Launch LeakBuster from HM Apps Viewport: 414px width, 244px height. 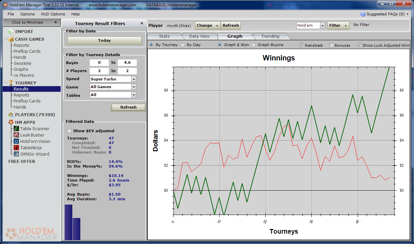point(16,135)
